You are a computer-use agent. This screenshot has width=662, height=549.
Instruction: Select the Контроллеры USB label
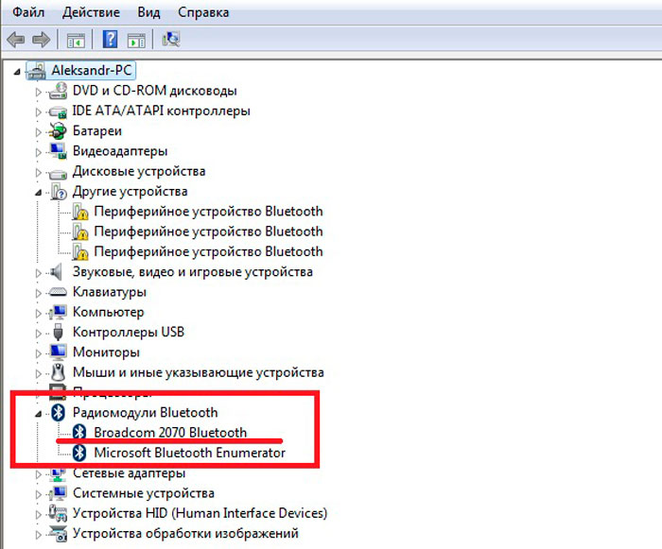(x=129, y=332)
